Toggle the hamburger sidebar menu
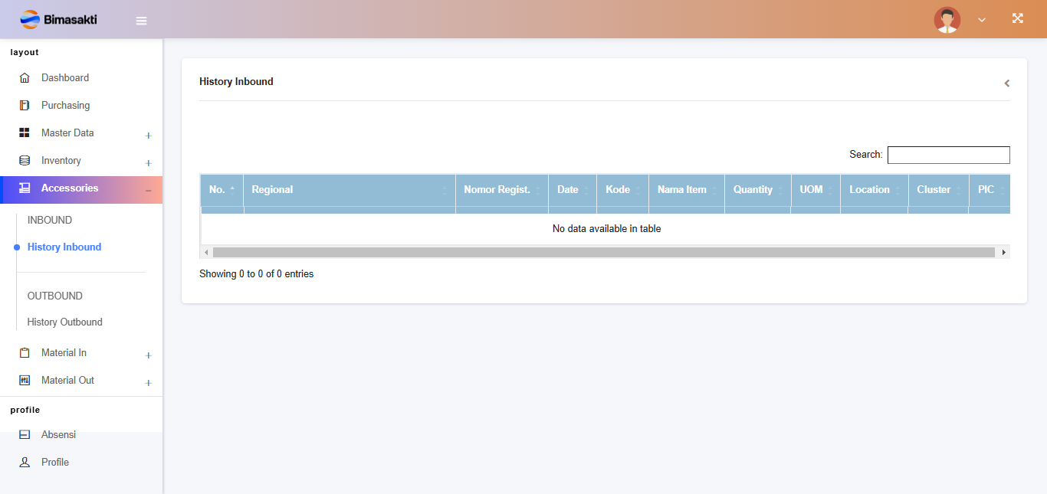Screen dimensions: 1047x494 pos(141,21)
